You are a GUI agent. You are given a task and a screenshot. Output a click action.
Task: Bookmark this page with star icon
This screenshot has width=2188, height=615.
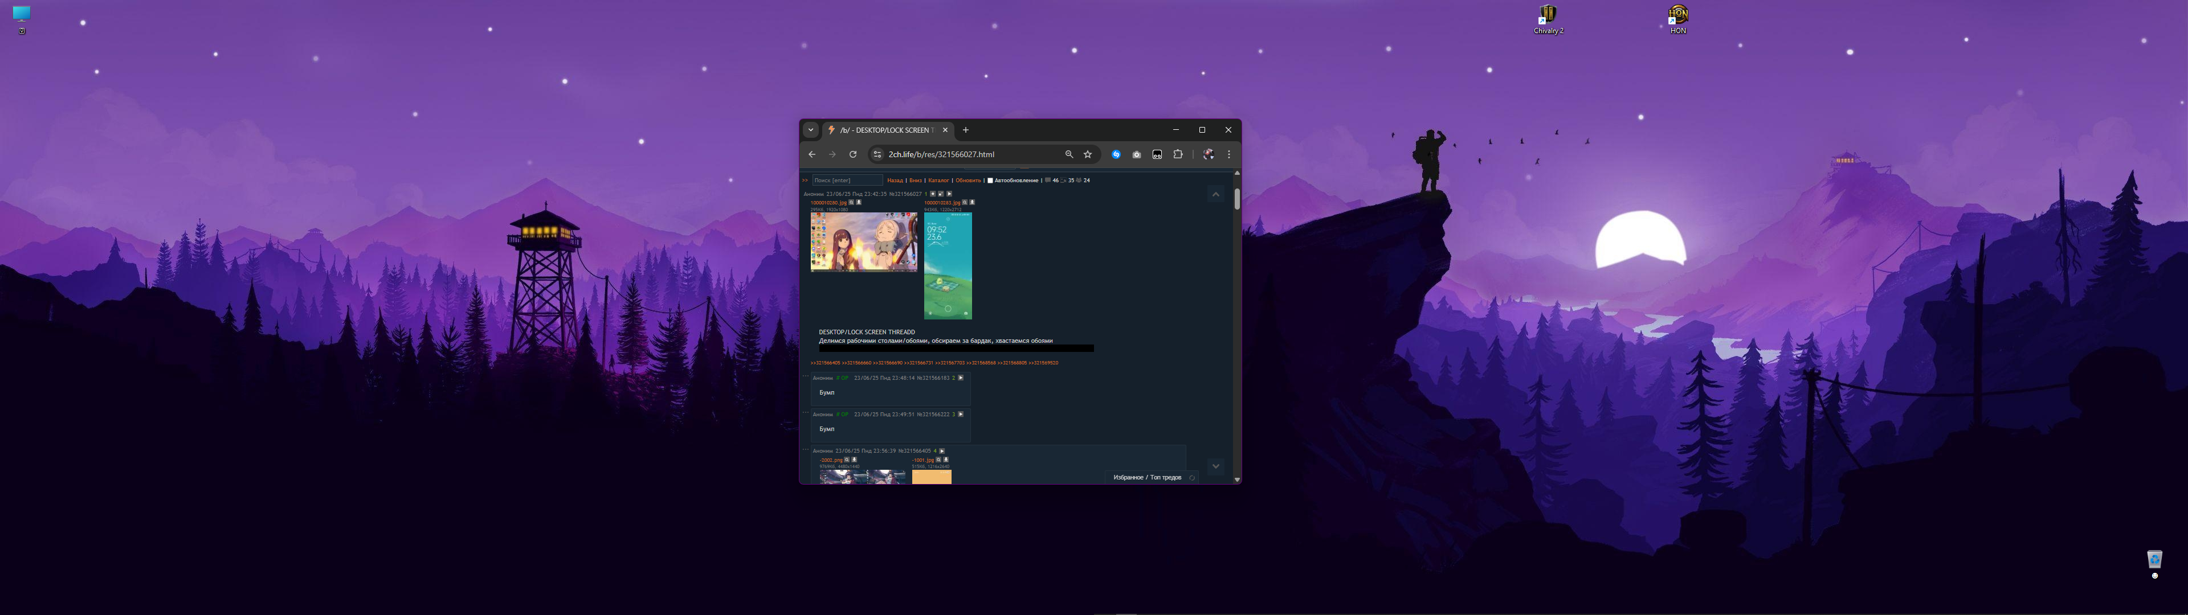pos(1087,154)
